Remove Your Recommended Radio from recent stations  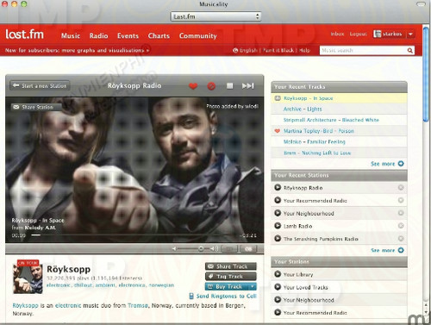pyautogui.click(x=401, y=200)
